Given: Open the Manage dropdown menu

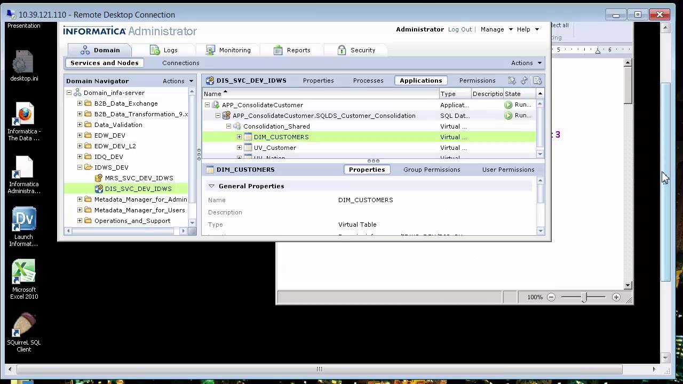Looking at the screenshot, I should click(x=497, y=29).
